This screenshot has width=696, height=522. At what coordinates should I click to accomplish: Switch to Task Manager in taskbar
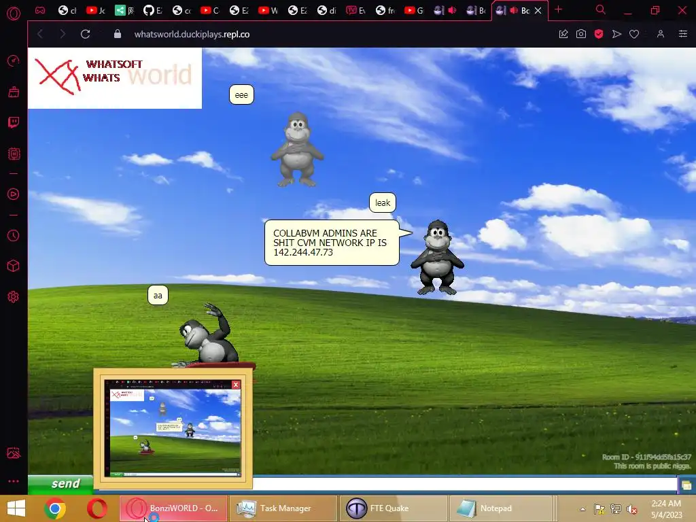[283, 508]
